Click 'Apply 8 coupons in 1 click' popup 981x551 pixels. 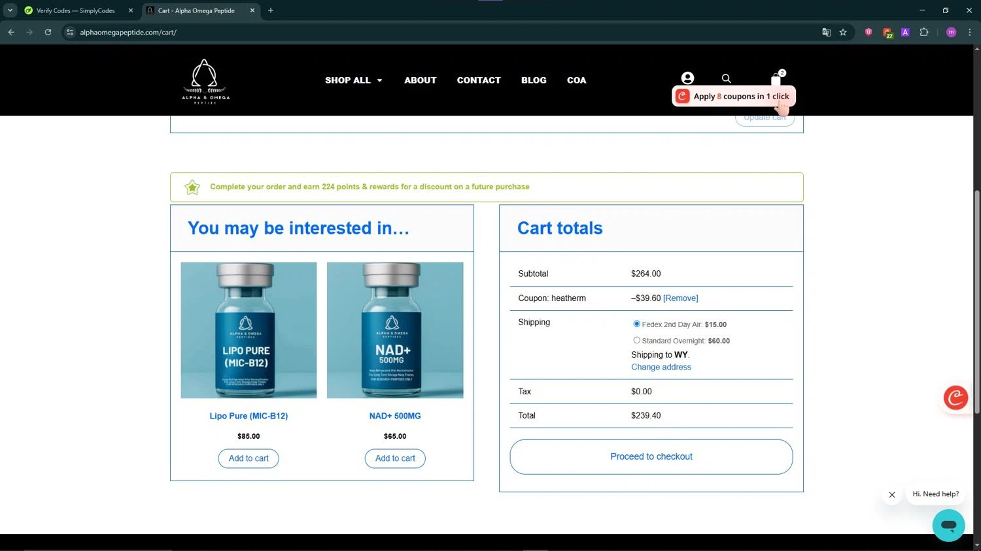click(734, 96)
